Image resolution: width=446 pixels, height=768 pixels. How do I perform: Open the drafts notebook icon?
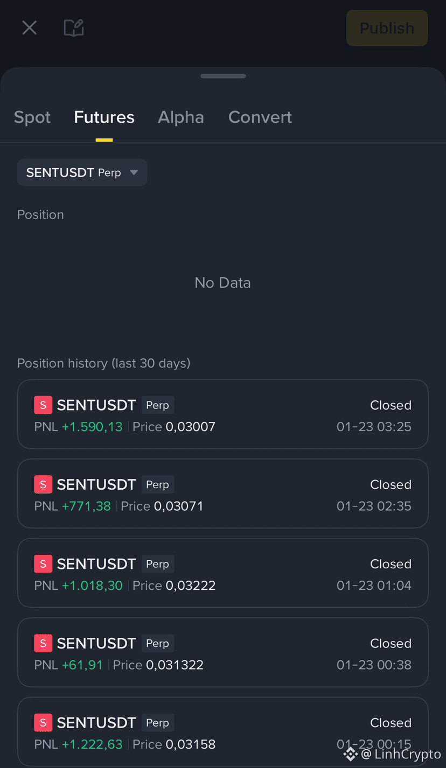(x=74, y=28)
